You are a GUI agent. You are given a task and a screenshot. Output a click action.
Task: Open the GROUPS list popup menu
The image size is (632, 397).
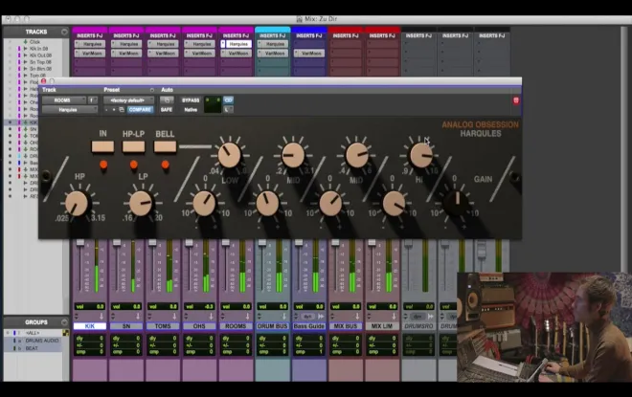(x=64, y=322)
